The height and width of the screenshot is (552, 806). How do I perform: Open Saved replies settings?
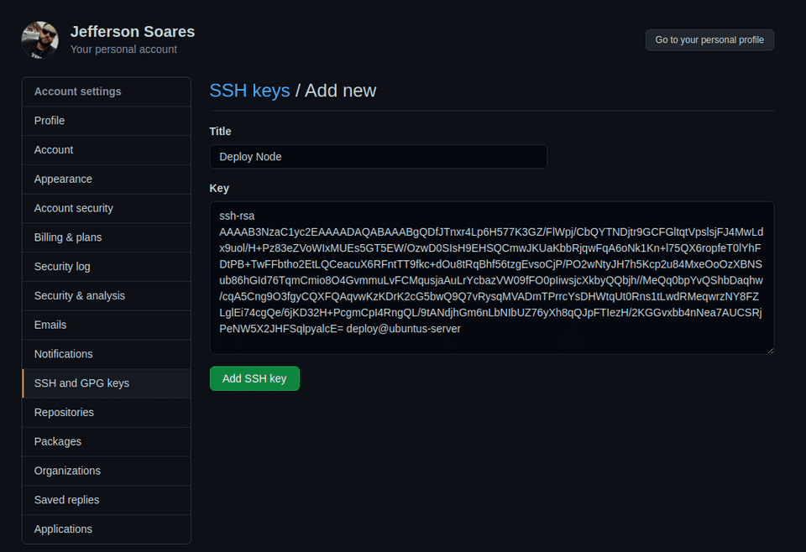pos(65,499)
